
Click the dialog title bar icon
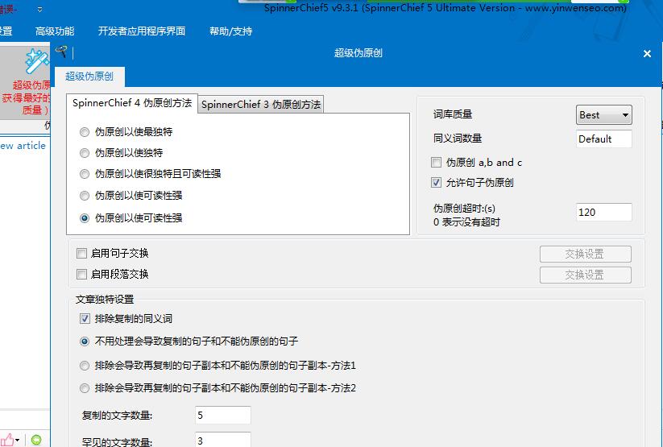62,52
